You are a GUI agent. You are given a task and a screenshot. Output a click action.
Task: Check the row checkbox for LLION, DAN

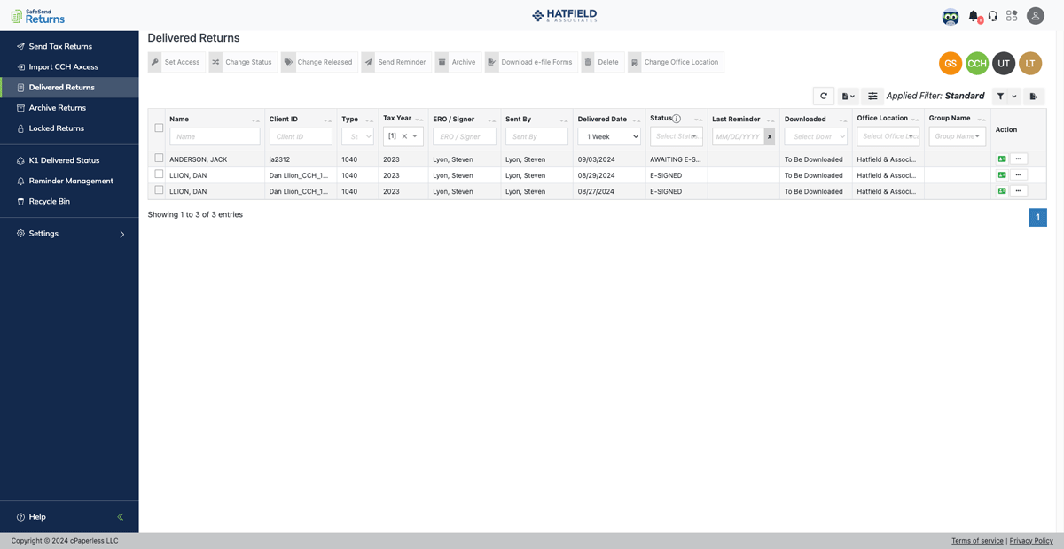[157, 174]
